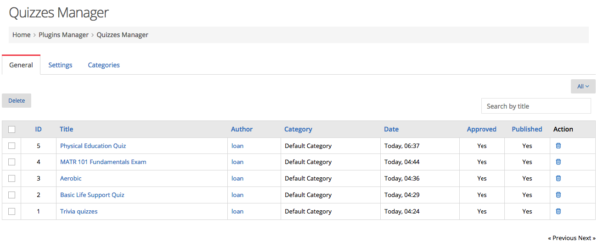Sort quizzes by Date column header
598x252 pixels.
click(391, 129)
